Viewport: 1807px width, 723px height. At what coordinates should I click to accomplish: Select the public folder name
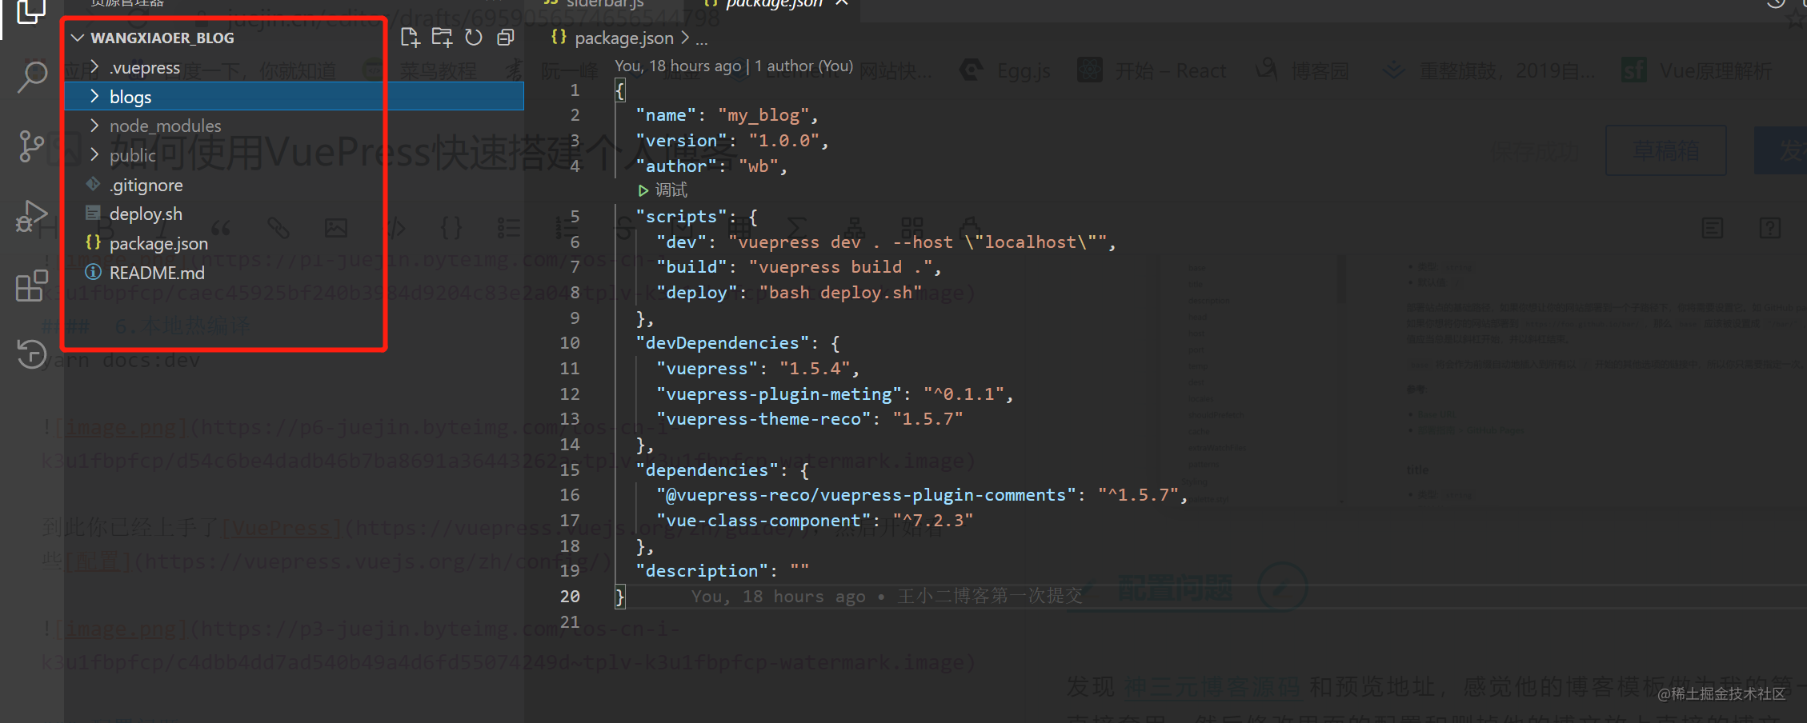click(133, 155)
